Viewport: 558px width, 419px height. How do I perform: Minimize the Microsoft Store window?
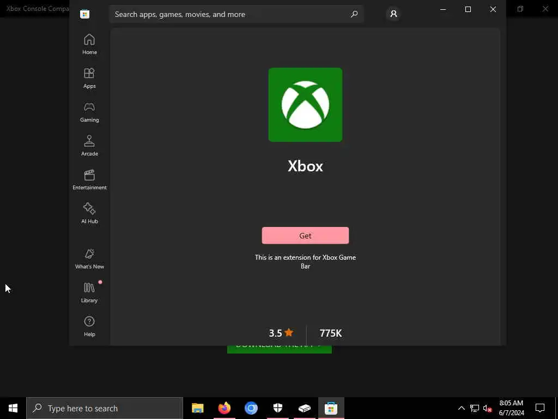point(443,10)
